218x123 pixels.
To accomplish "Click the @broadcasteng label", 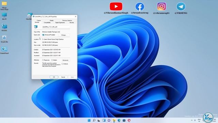I will pos(140,13).
